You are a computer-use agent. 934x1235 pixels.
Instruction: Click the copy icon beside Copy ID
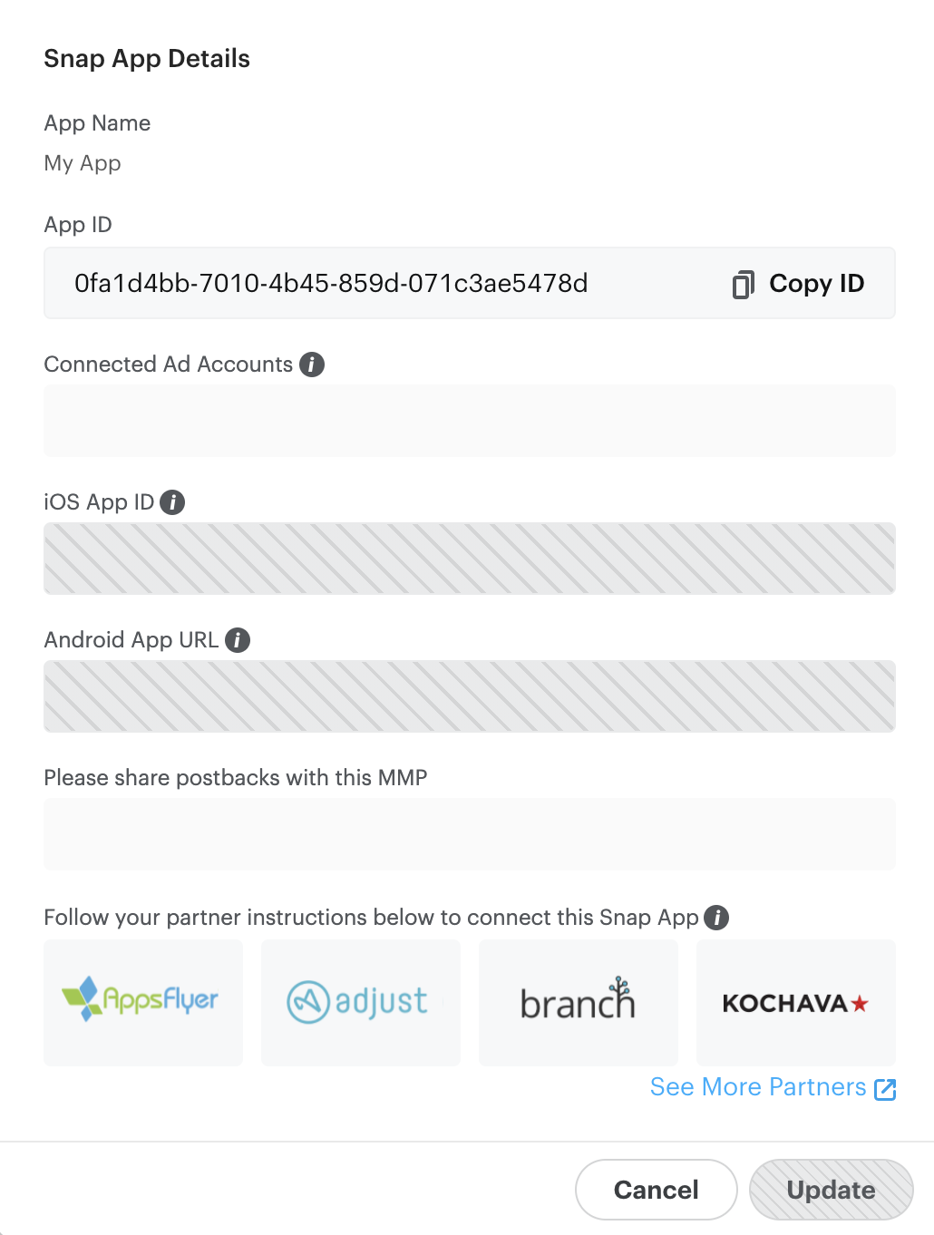pos(743,284)
